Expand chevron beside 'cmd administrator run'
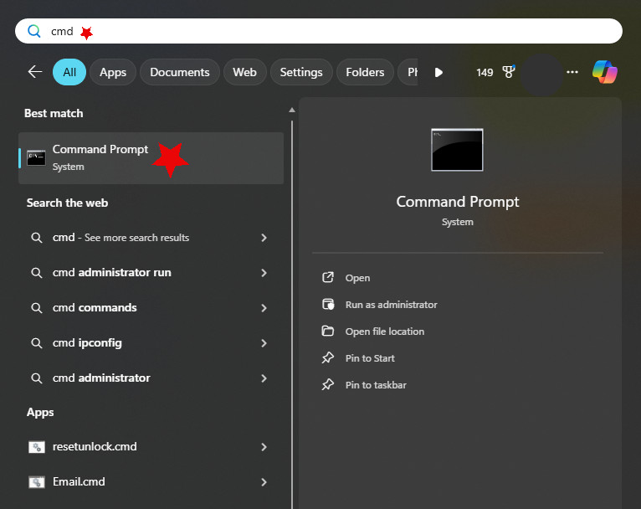This screenshot has width=641, height=509. [x=264, y=273]
